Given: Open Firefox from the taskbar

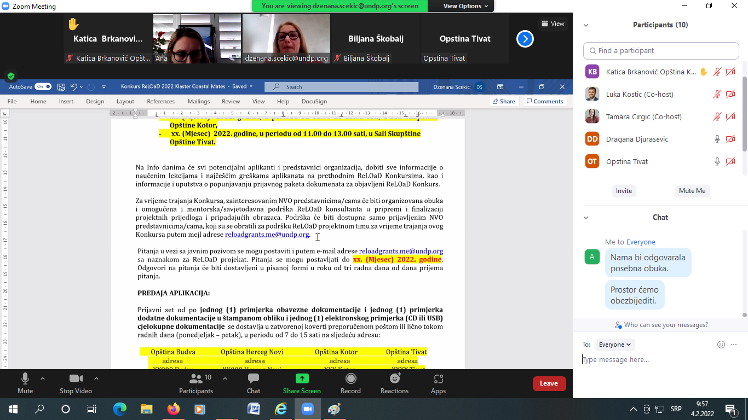Looking at the screenshot, I should click(173, 409).
